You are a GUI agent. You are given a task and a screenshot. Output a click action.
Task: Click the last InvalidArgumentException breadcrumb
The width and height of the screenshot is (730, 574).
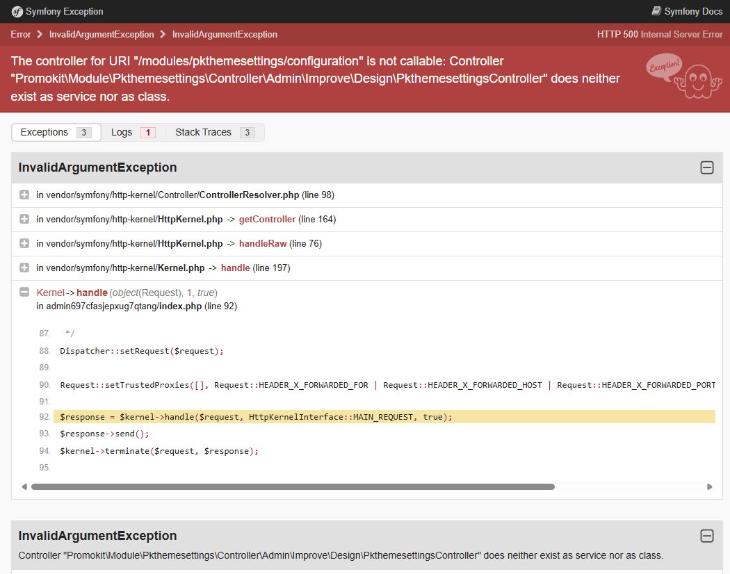(225, 35)
